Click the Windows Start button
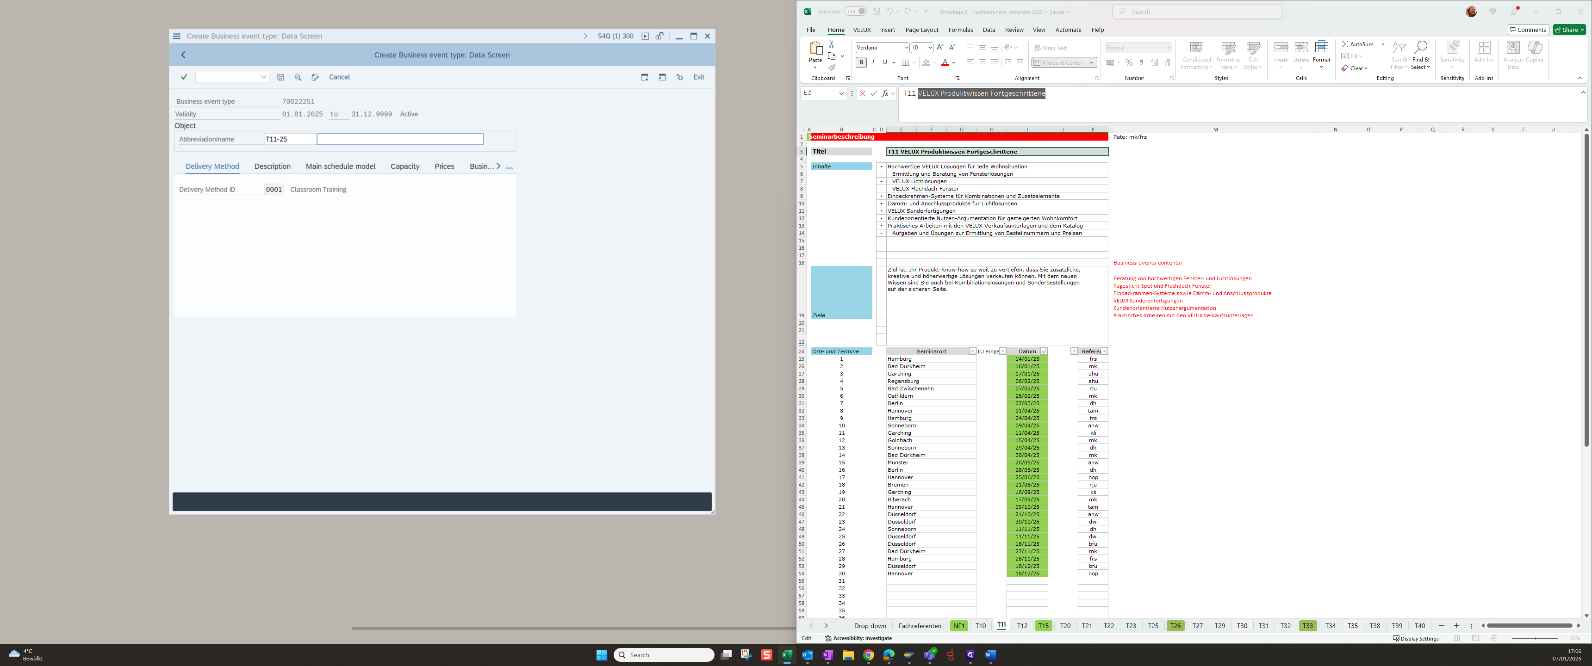 [601, 655]
